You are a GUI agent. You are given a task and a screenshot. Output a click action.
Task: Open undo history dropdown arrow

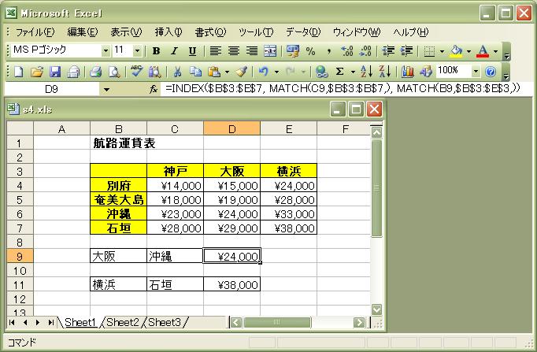[276, 72]
